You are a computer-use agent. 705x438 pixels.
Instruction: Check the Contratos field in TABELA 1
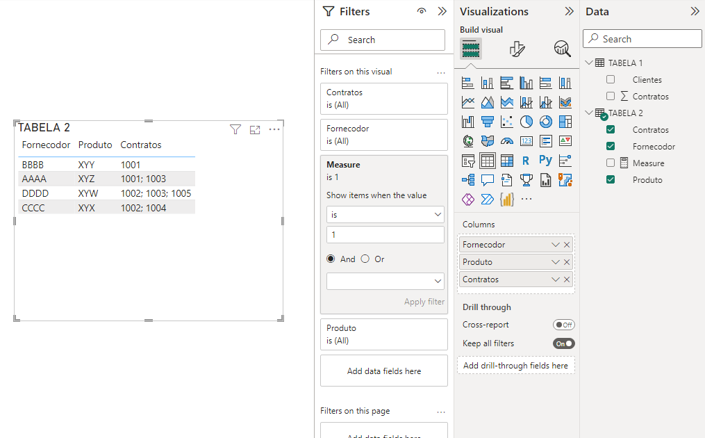pos(611,96)
